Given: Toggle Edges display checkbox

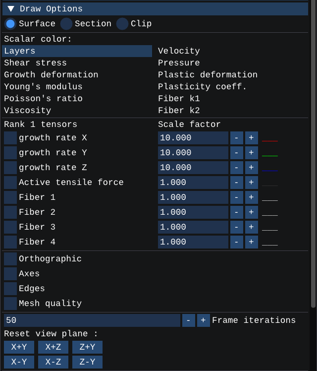Looking at the screenshot, I should [10, 289].
